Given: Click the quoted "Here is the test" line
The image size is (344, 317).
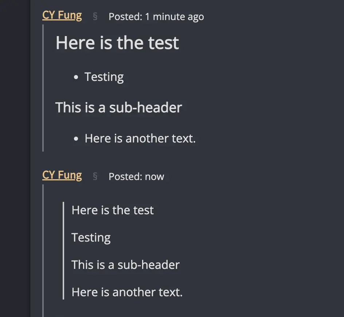Looking at the screenshot, I should (113, 210).
